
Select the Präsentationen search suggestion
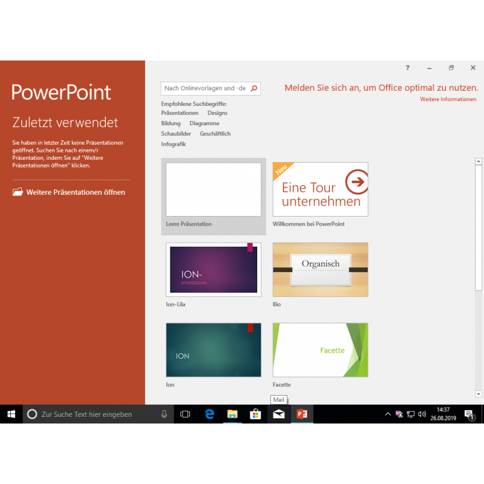tap(180, 113)
